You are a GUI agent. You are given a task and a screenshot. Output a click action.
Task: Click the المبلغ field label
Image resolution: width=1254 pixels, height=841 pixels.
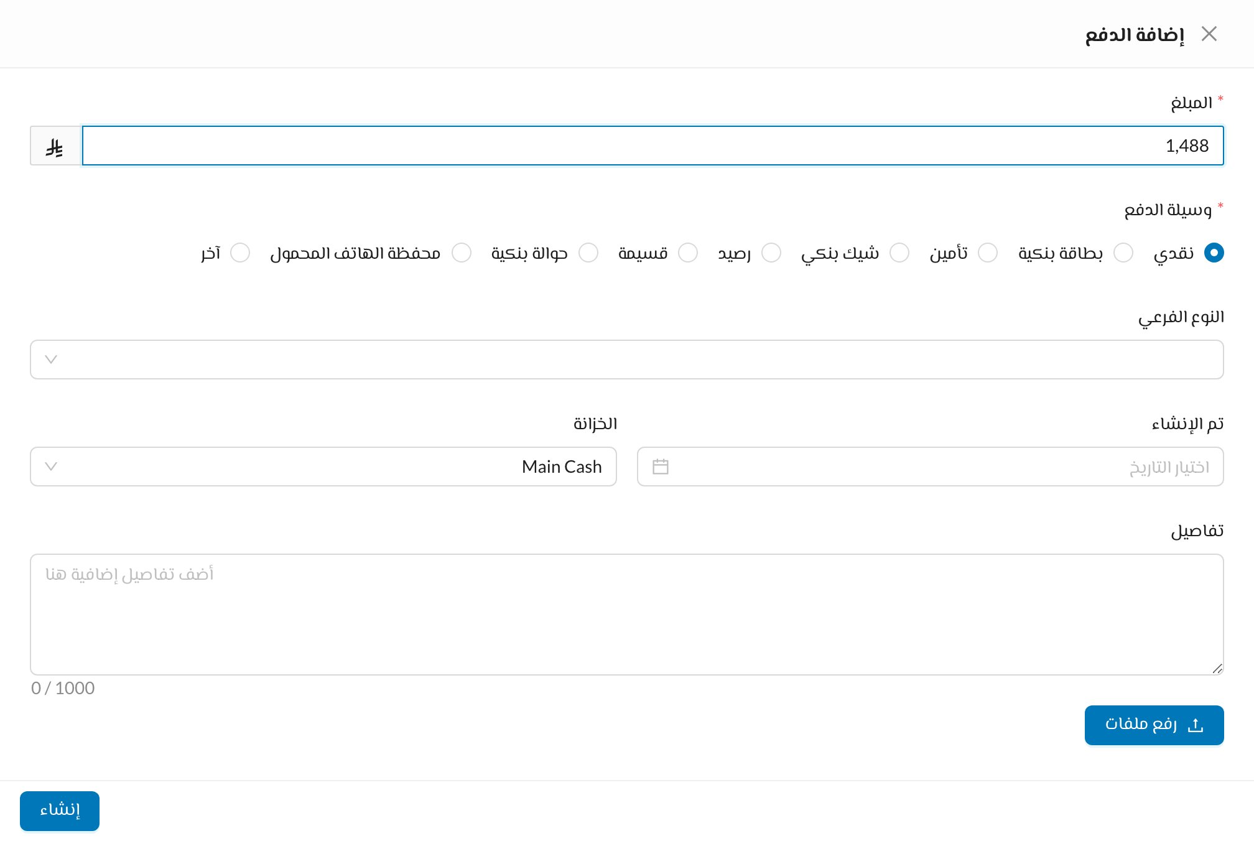[1191, 103]
